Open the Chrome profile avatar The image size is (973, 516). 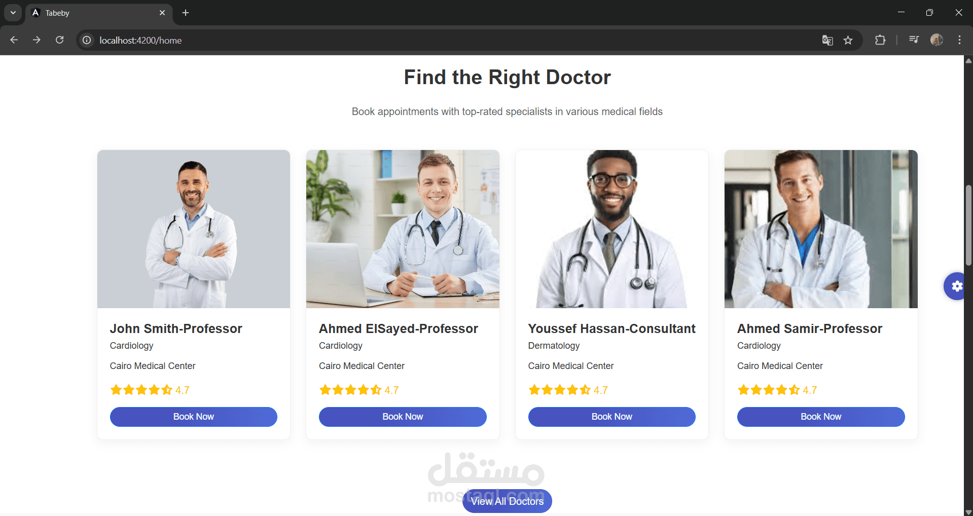(936, 40)
